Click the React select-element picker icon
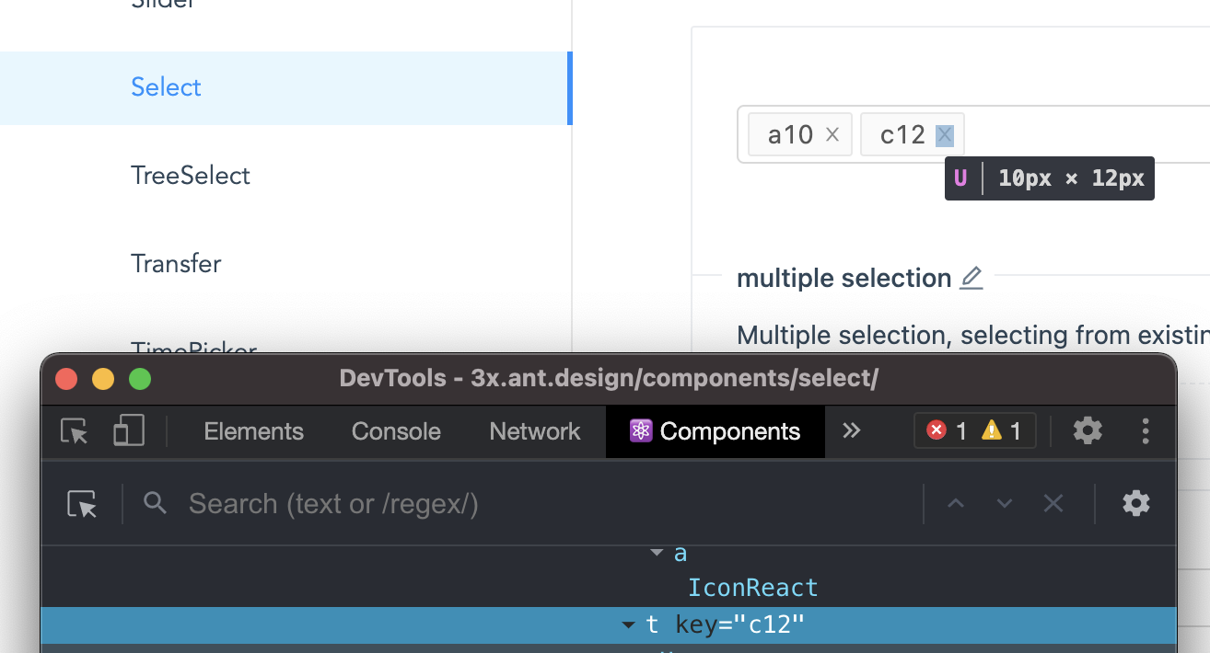This screenshot has height=653, width=1210. pyautogui.click(x=82, y=504)
